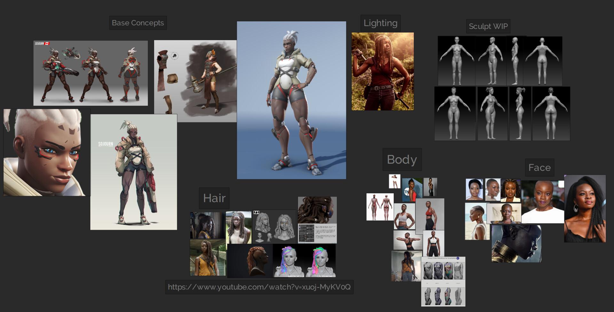Select the dark indoor dreadlocks photo
Screen dimensions: 614x312
pos(208,225)
